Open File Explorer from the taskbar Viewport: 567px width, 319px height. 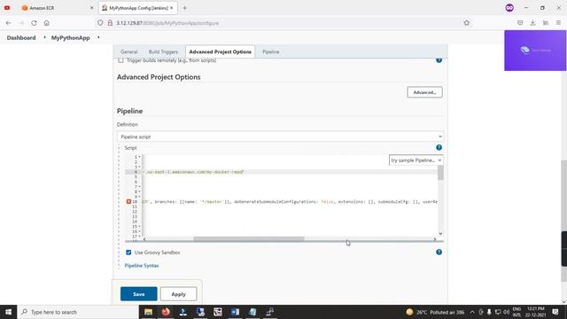148,312
